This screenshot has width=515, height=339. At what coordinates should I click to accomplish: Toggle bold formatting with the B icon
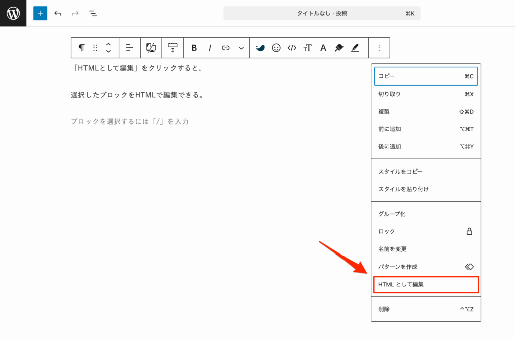point(194,47)
